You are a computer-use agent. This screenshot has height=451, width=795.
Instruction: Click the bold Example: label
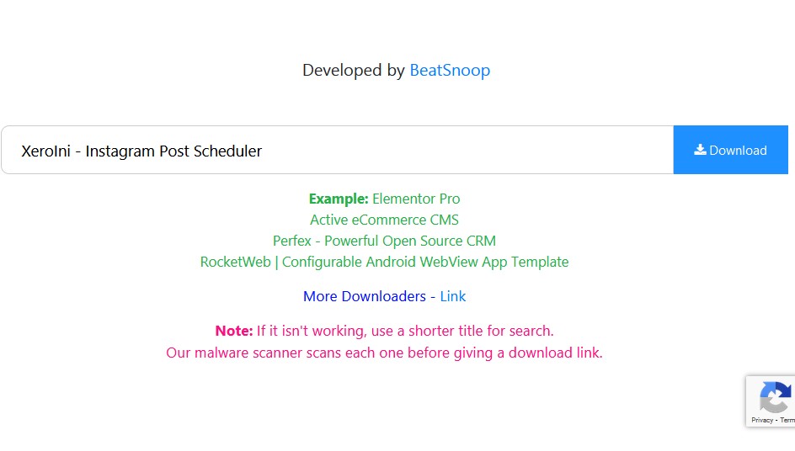pos(339,199)
